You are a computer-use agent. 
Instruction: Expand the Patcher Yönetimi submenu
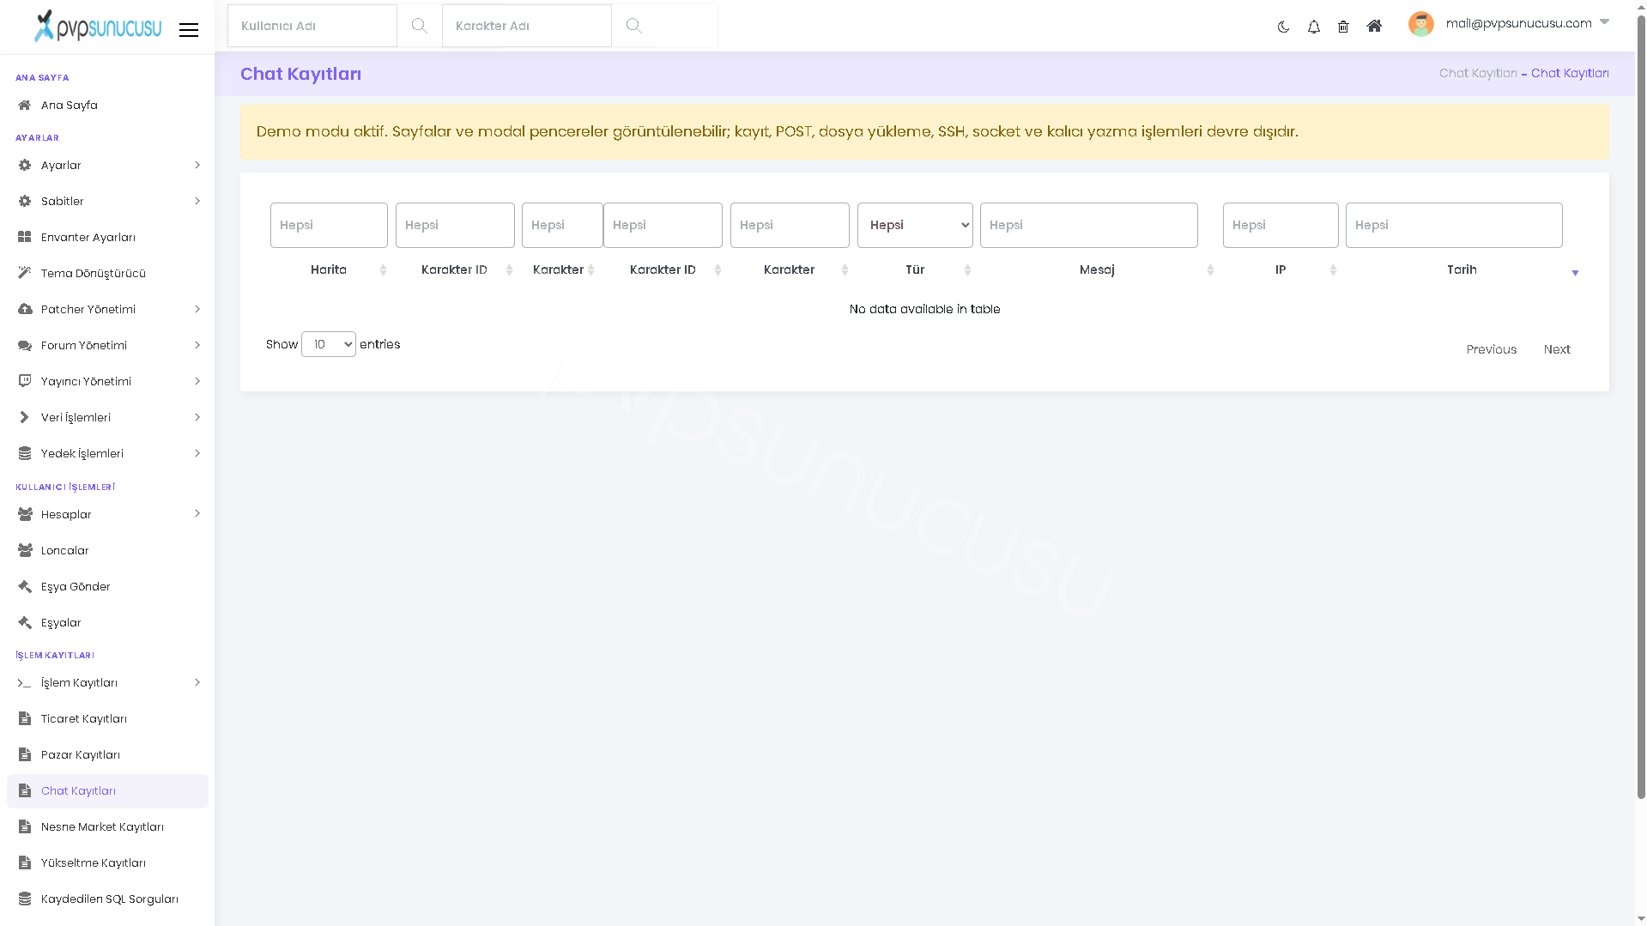coord(107,309)
